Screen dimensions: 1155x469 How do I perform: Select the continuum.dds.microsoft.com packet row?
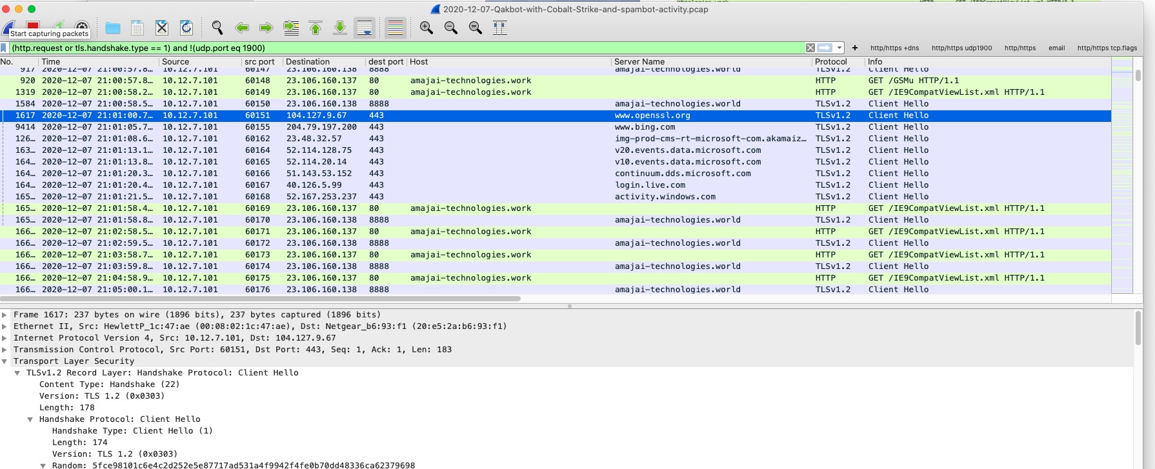(x=555, y=174)
